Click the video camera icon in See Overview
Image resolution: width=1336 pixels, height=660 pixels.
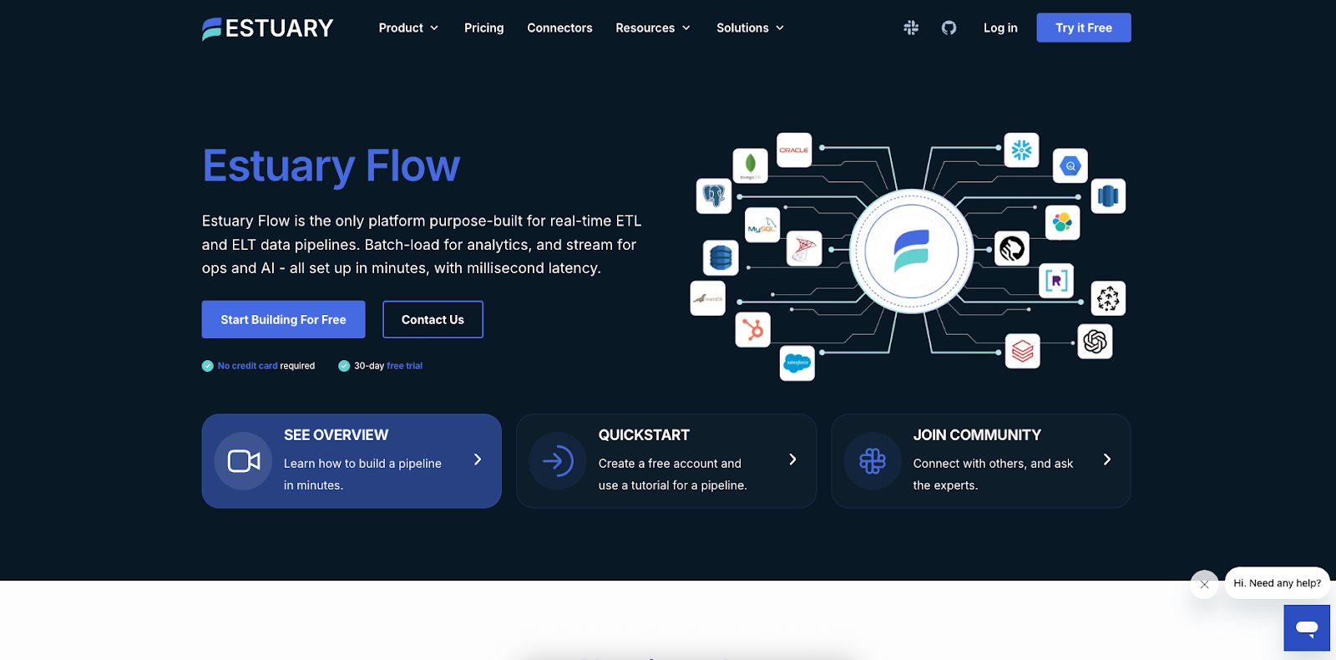244,461
